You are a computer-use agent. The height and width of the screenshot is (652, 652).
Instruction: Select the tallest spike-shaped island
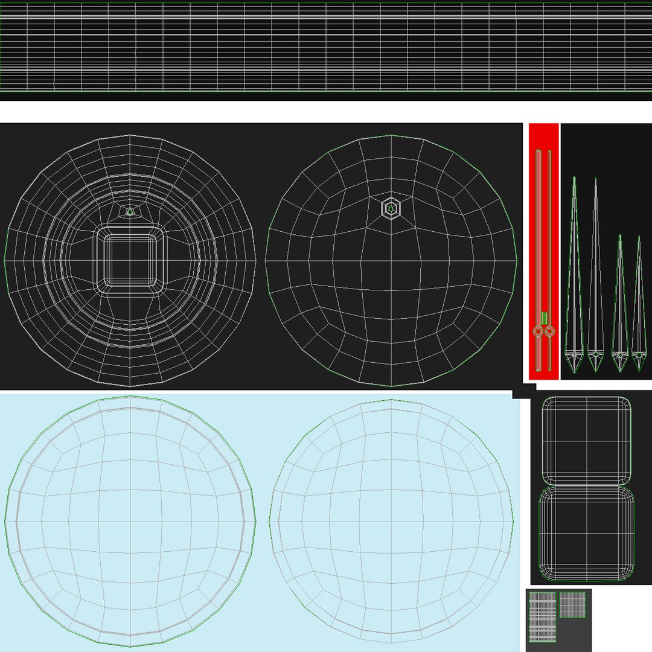[x=574, y=275]
